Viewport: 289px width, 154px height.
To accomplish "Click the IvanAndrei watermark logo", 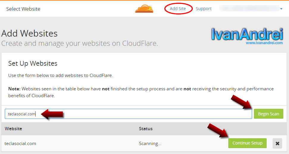I will tap(247, 34).
